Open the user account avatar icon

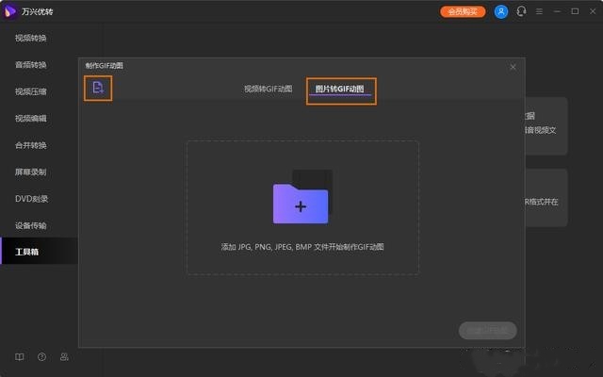pos(500,11)
